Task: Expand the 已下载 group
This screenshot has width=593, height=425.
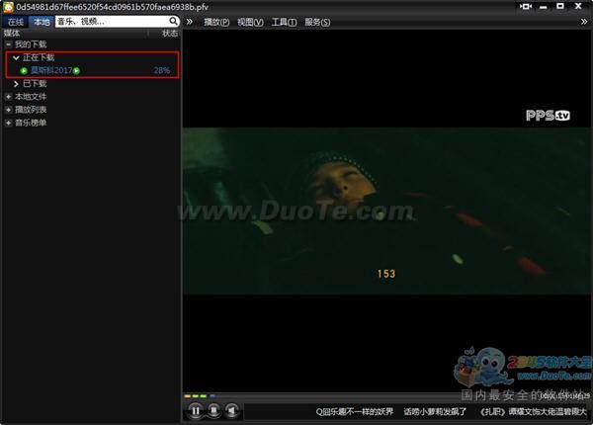Action: click(x=16, y=84)
